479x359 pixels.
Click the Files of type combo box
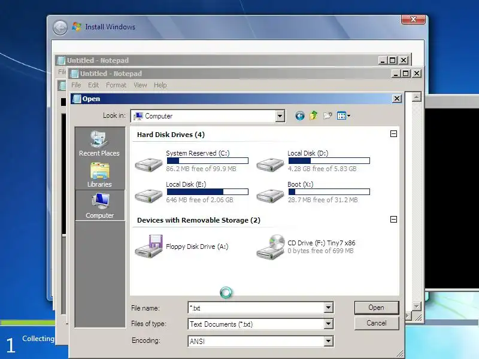(260, 324)
